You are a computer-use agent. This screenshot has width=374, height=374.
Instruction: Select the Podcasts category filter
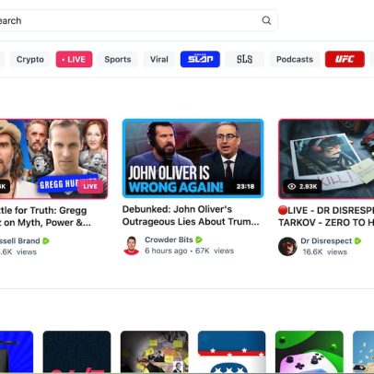click(295, 59)
